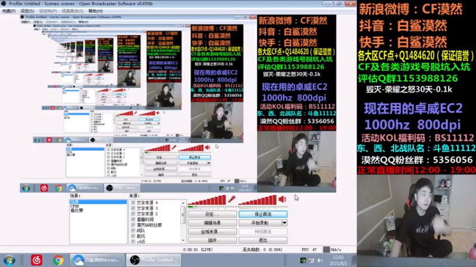Open the volume icon in the system tray

[320, 260]
